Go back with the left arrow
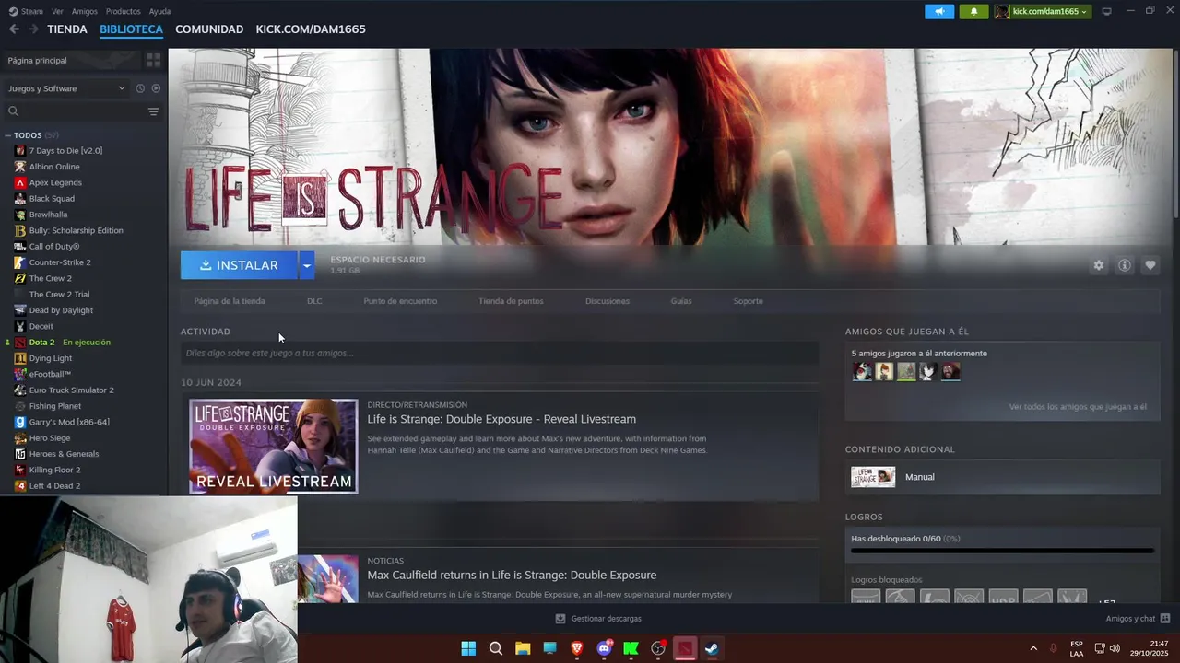1180x663 pixels. coord(14,29)
